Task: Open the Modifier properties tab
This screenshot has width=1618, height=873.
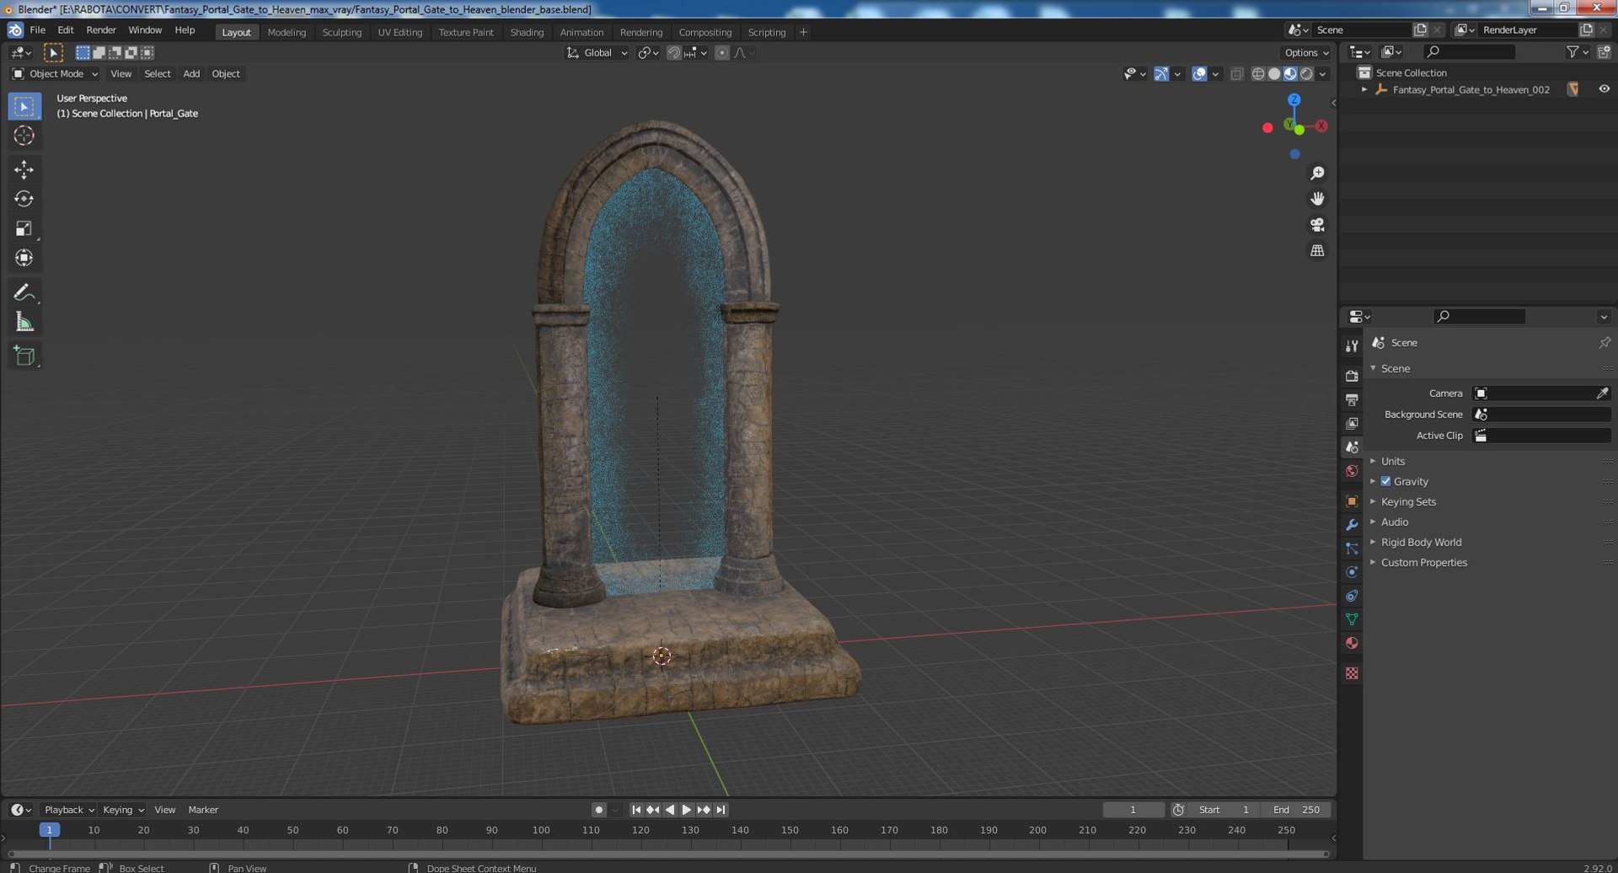Action: pyautogui.click(x=1352, y=525)
